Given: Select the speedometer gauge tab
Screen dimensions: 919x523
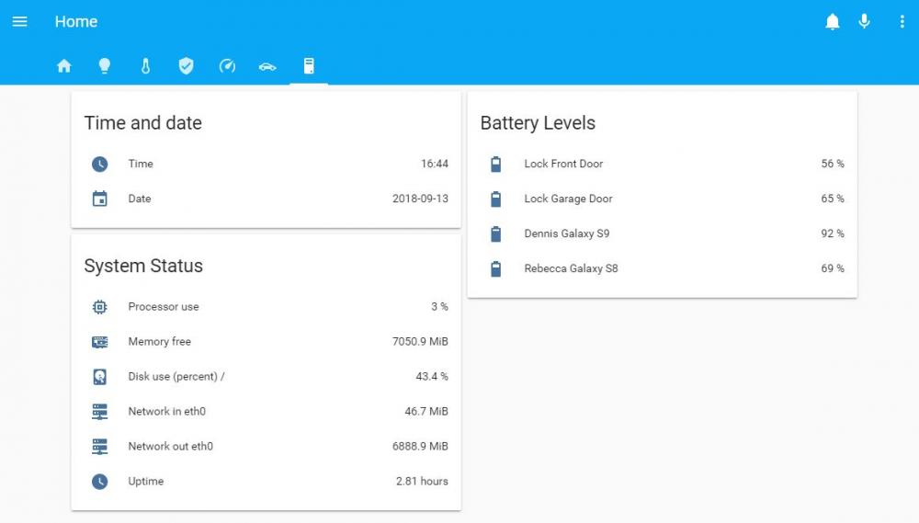Looking at the screenshot, I should point(227,66).
